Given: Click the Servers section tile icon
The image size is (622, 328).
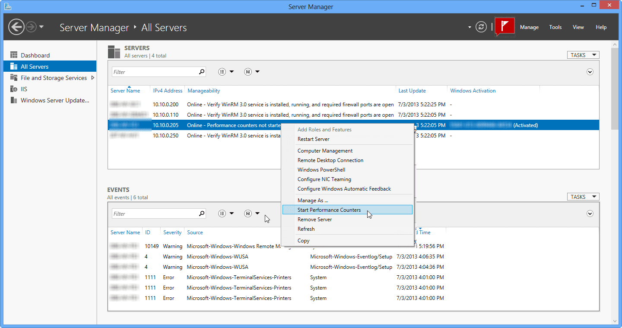Looking at the screenshot, I should pos(114,51).
